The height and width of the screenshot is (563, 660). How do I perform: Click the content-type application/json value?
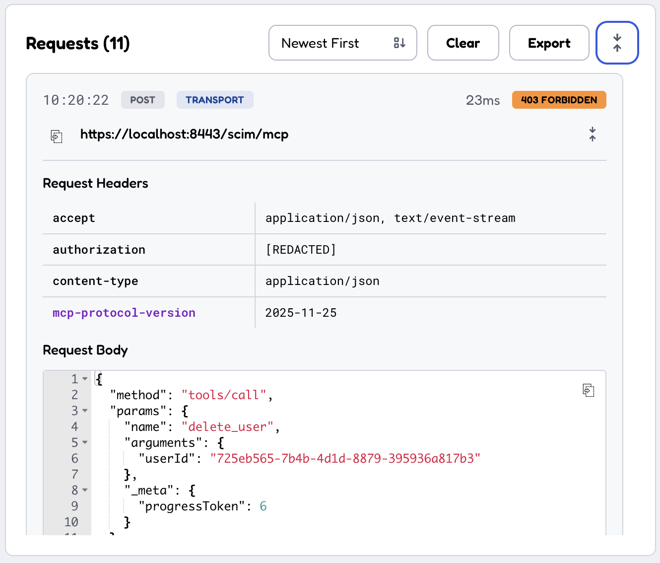pyautogui.click(x=323, y=281)
